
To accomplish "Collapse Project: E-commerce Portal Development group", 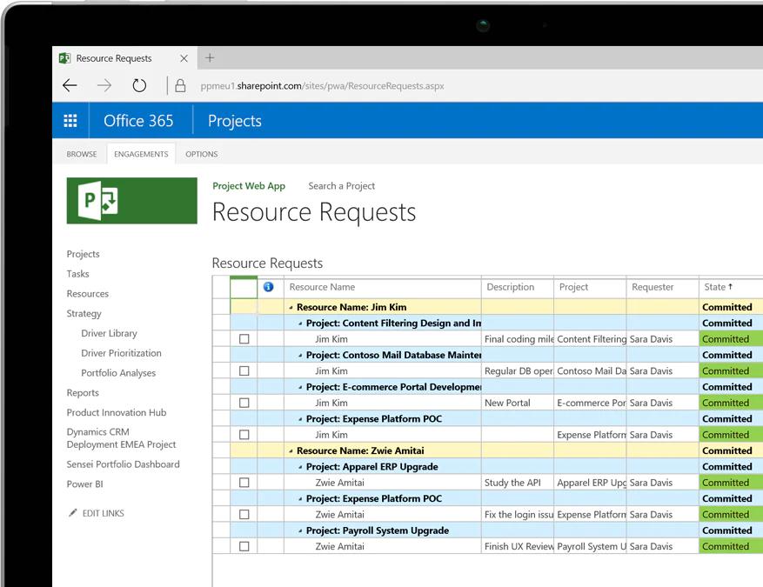I will coord(300,387).
